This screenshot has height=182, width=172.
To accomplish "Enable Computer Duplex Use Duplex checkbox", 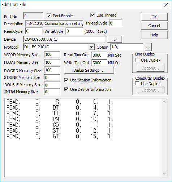I will [137, 83].
